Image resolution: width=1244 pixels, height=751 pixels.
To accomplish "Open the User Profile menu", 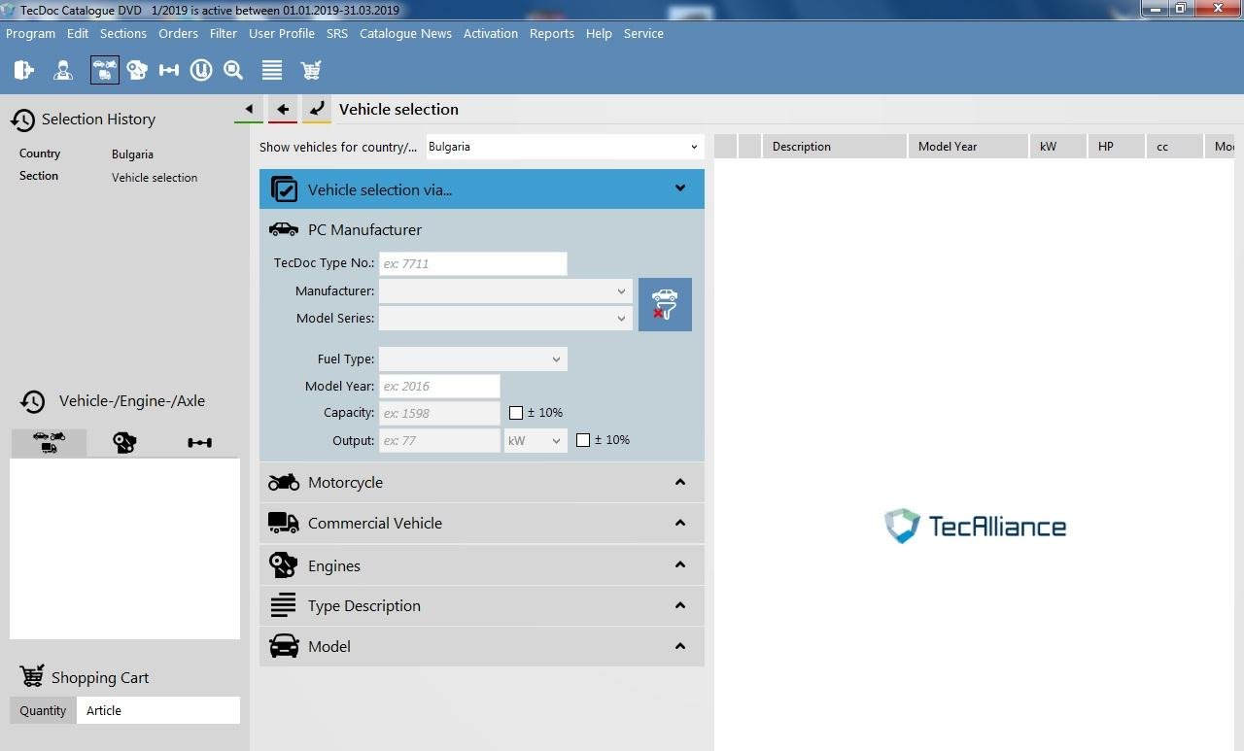I will click(281, 33).
